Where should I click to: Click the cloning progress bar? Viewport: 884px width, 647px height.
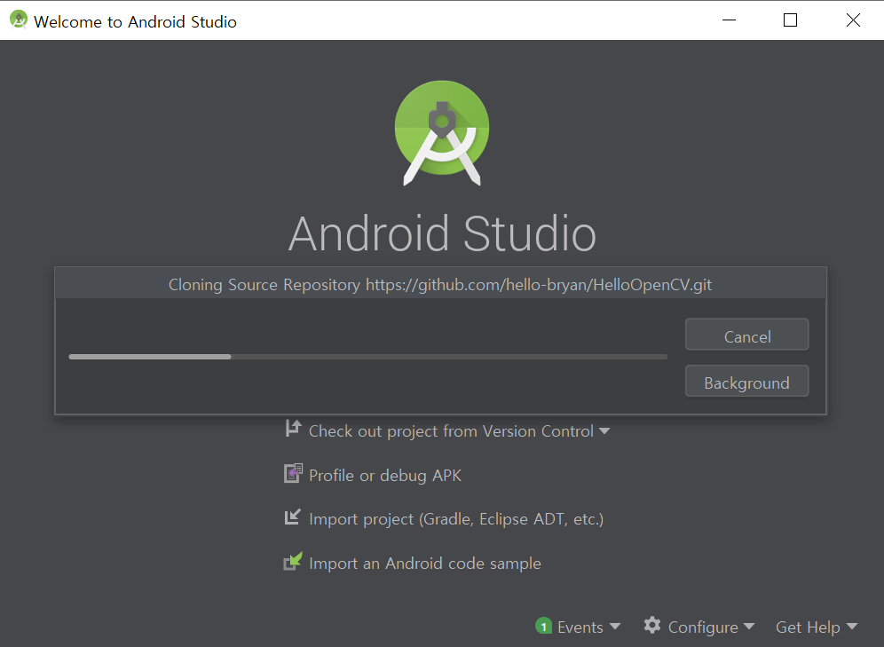[x=367, y=357]
